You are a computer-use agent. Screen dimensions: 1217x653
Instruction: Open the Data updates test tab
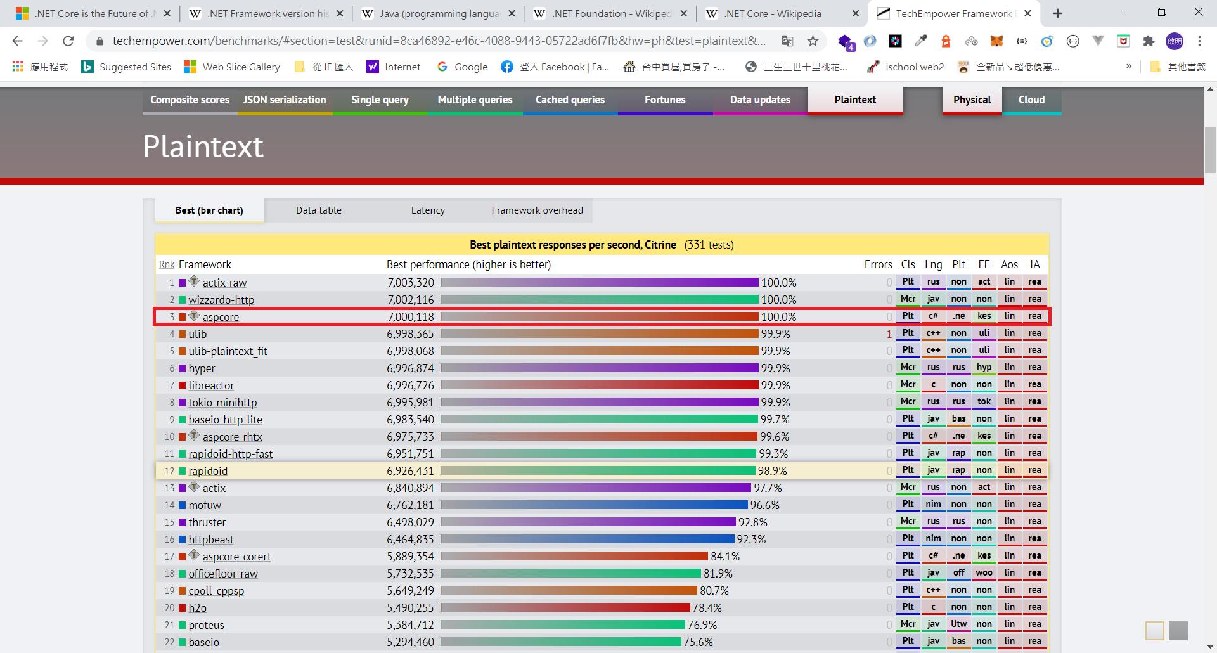click(x=760, y=100)
